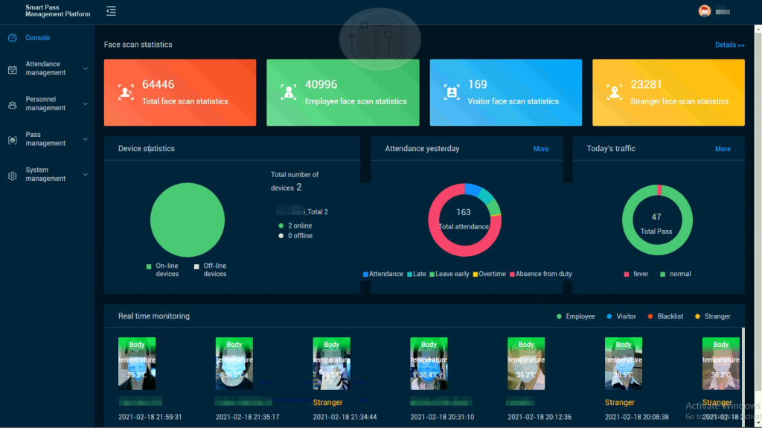Viewport: 762px width, 428px height.
Task: Click the Pass management icon
Action: (x=12, y=139)
